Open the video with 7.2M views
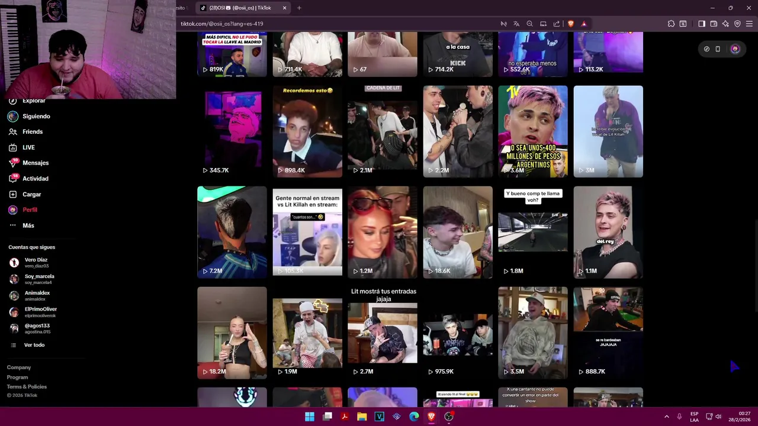758x426 pixels. pos(232,232)
